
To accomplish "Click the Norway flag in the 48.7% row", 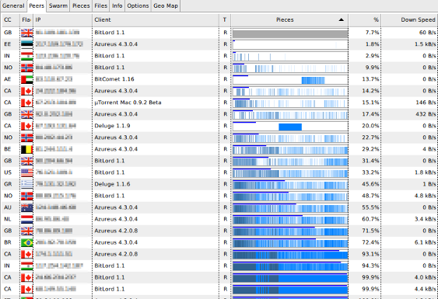I will (x=26, y=196).
